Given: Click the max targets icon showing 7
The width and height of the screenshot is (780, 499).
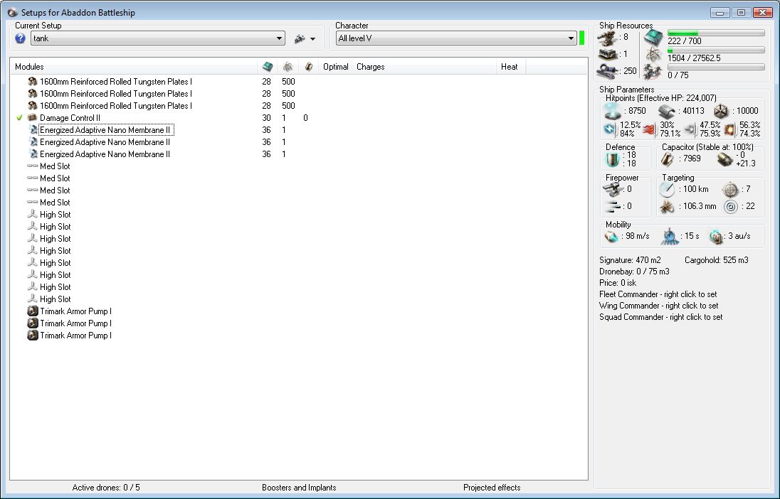Looking at the screenshot, I should tap(730, 189).
